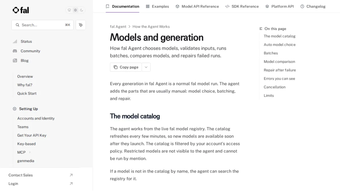Jump to Batches section
Image resolution: width=340 pixels, height=191 pixels.
(x=271, y=53)
